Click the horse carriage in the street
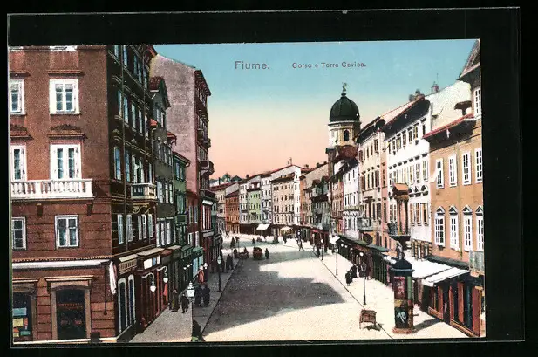This screenshot has width=538, height=357. click(257, 253)
